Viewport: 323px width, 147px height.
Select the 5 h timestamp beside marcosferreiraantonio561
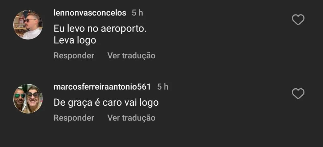pyautogui.click(x=163, y=87)
